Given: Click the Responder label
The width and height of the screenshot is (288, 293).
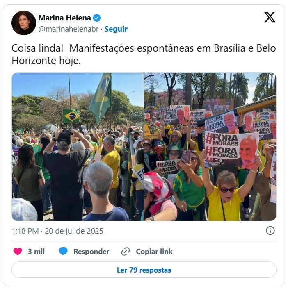Looking at the screenshot, I should [x=91, y=252].
